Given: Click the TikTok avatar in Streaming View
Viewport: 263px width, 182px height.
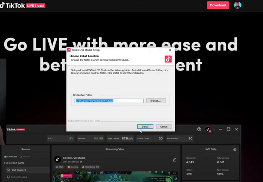Looking at the screenshot, I should tap(57, 159).
